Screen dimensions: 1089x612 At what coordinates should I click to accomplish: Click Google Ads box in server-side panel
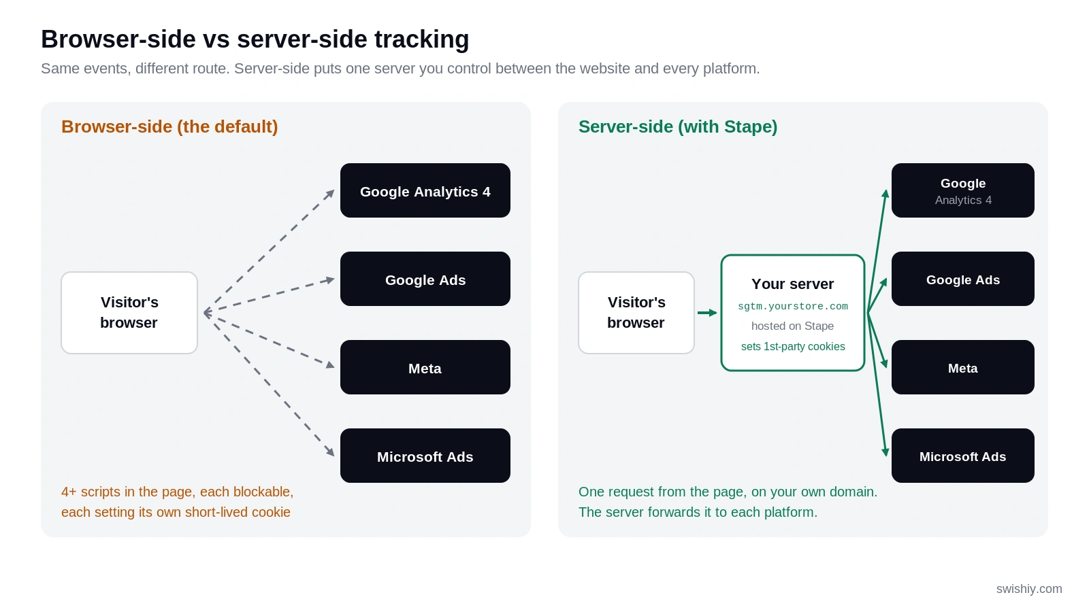[x=963, y=279]
